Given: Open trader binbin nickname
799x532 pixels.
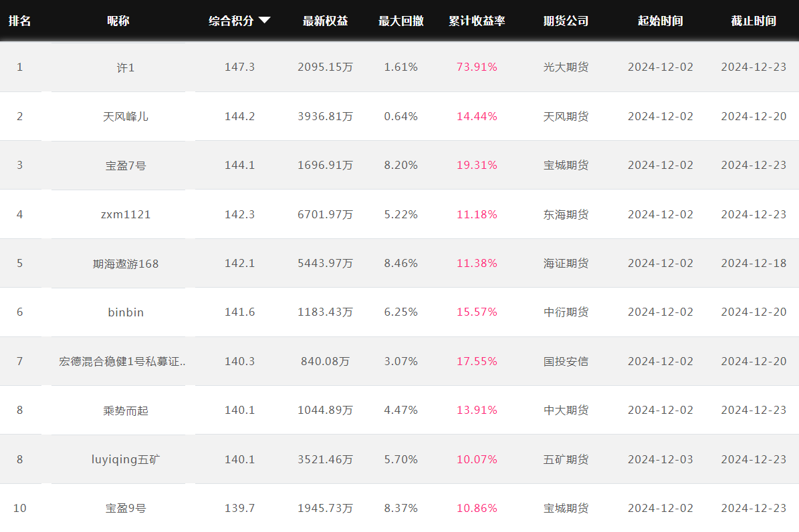Looking at the screenshot, I should tap(125, 312).
